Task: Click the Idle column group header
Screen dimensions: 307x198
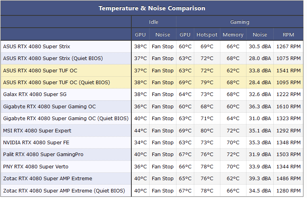Action: click(153, 22)
